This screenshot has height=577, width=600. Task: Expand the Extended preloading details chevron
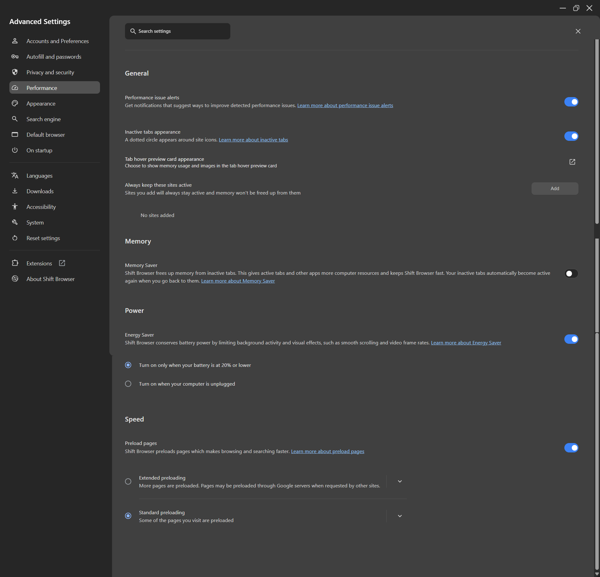click(400, 481)
